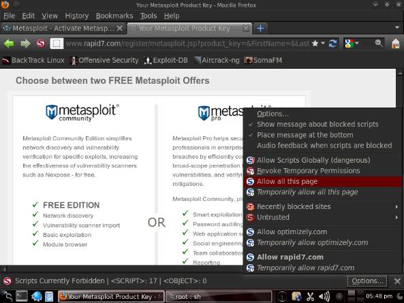The height and width of the screenshot is (303, 404).
Task: Open the BackTrack dragon application menu
Action: (6, 297)
